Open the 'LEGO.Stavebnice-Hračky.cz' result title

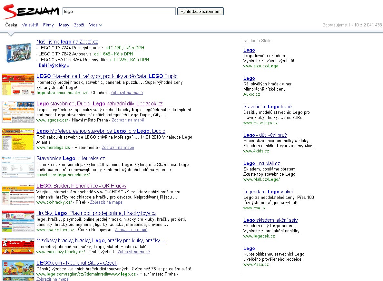tap(107, 76)
